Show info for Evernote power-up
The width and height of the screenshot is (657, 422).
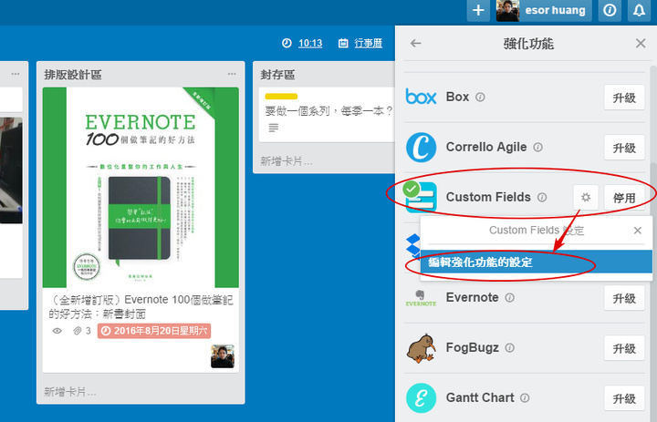point(509,298)
